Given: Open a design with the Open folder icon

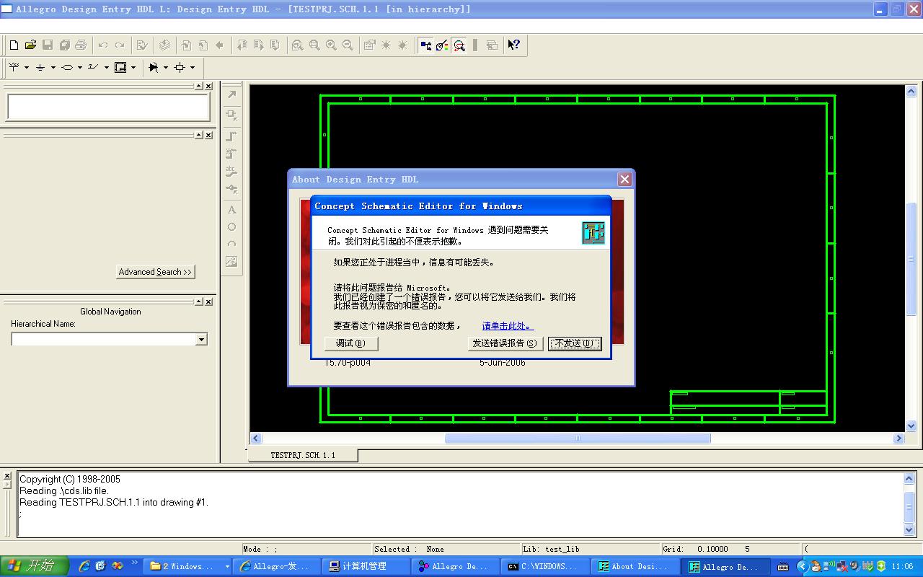Looking at the screenshot, I should pyautogui.click(x=30, y=45).
